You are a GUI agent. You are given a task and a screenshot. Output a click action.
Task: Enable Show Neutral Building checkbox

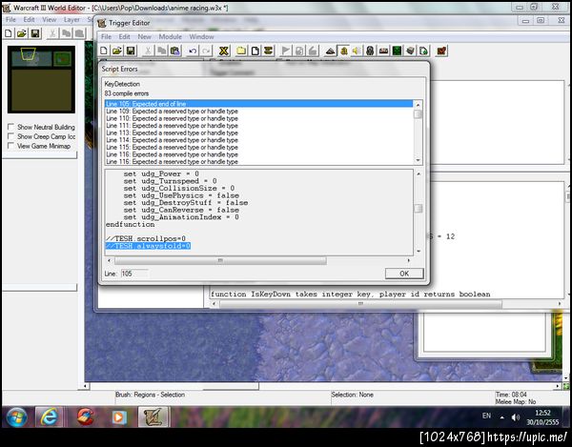click(10, 127)
